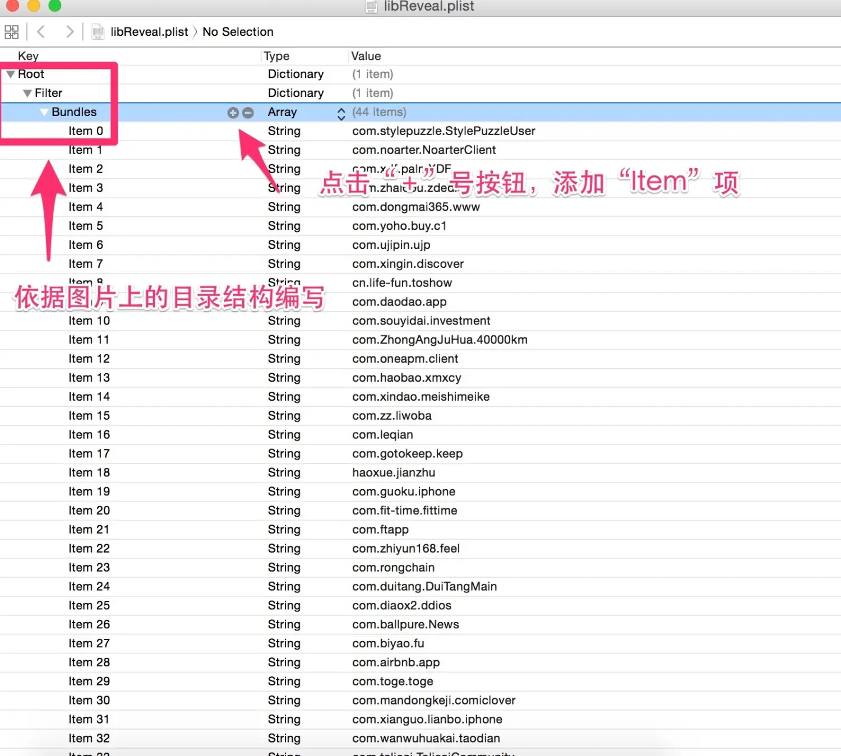Select the Item 12 key
This screenshot has height=756, width=841.
tap(89, 359)
